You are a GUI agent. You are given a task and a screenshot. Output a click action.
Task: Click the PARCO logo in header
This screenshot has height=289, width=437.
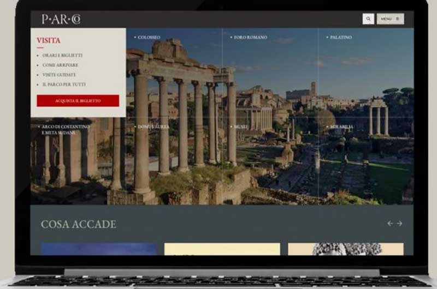point(61,19)
